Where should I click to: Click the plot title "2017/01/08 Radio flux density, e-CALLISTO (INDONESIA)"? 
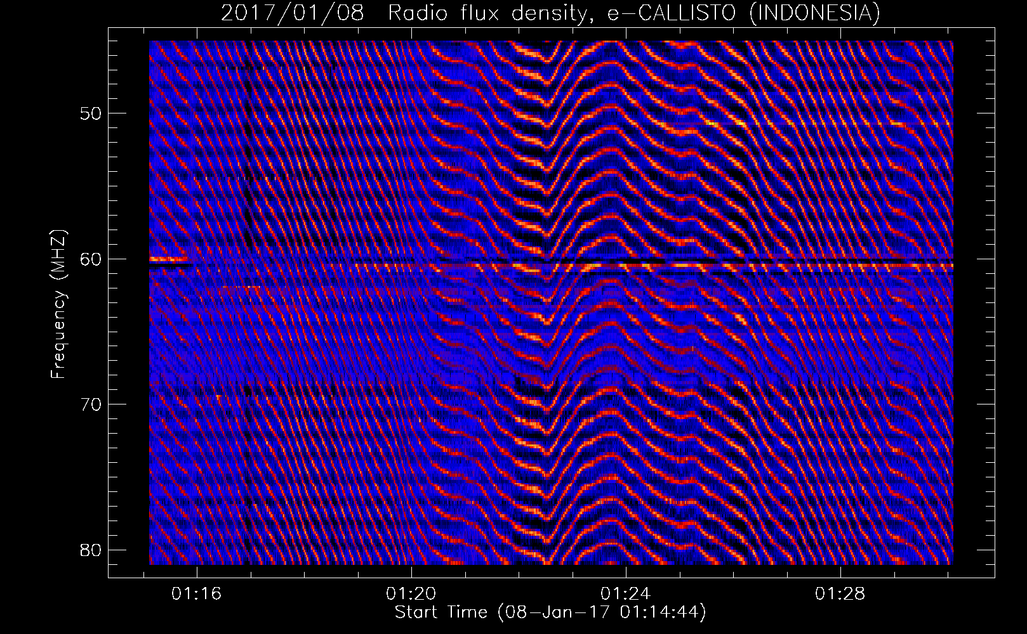(550, 13)
